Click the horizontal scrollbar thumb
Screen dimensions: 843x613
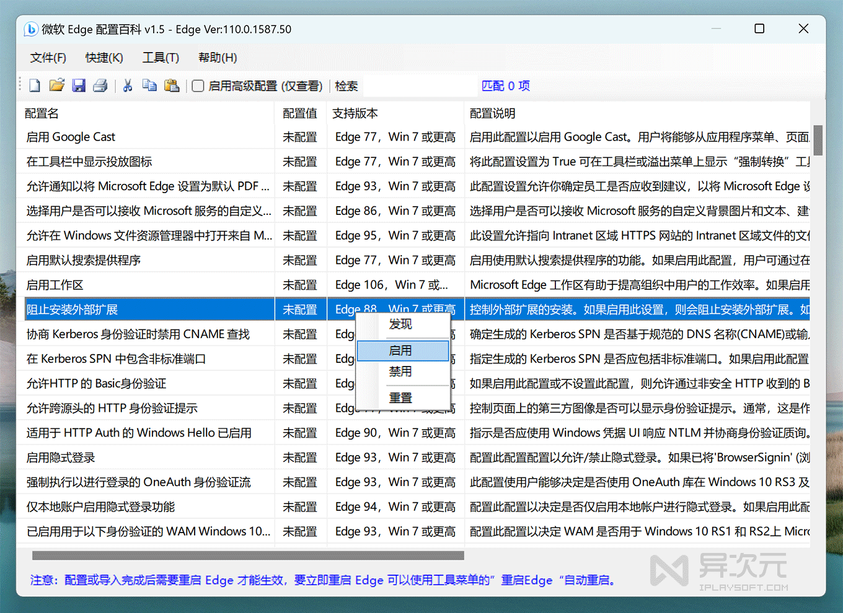click(248, 555)
